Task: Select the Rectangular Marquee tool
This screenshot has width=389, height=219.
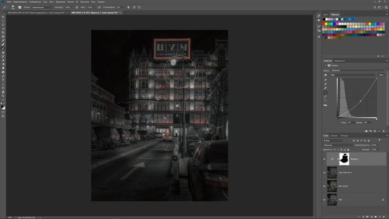Action: (x=3, y=21)
